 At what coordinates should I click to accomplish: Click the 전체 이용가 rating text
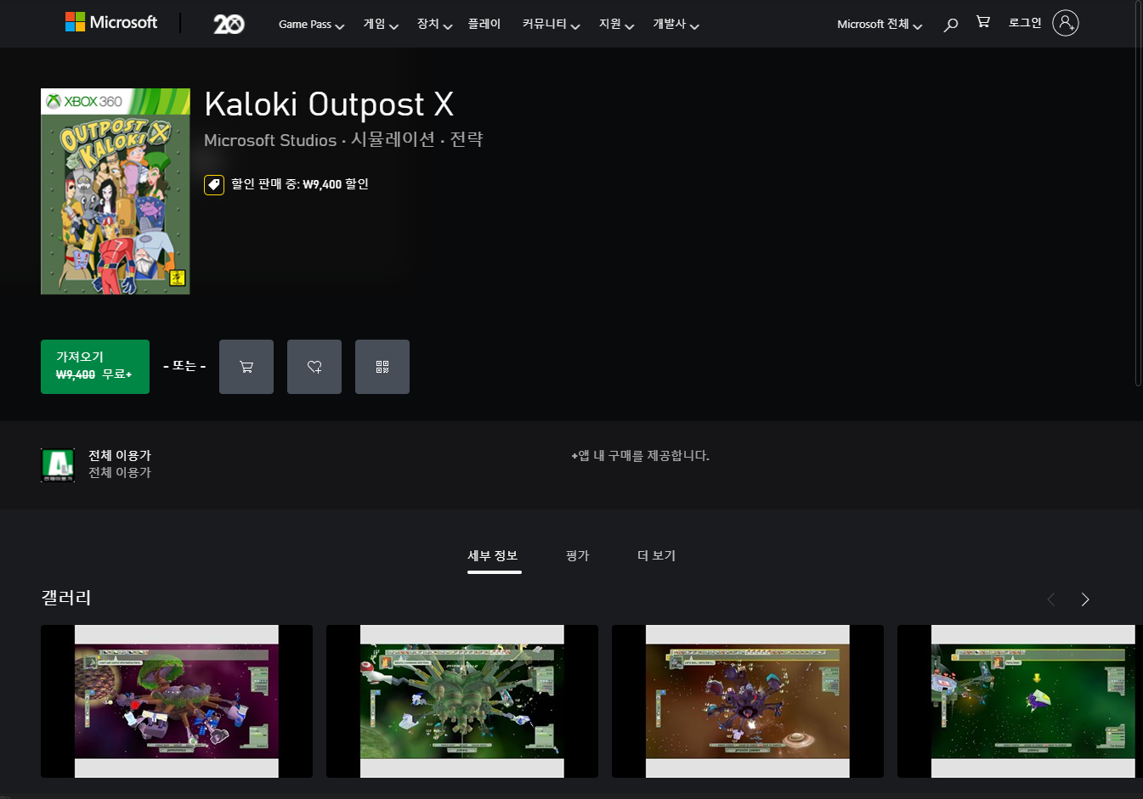(x=120, y=456)
